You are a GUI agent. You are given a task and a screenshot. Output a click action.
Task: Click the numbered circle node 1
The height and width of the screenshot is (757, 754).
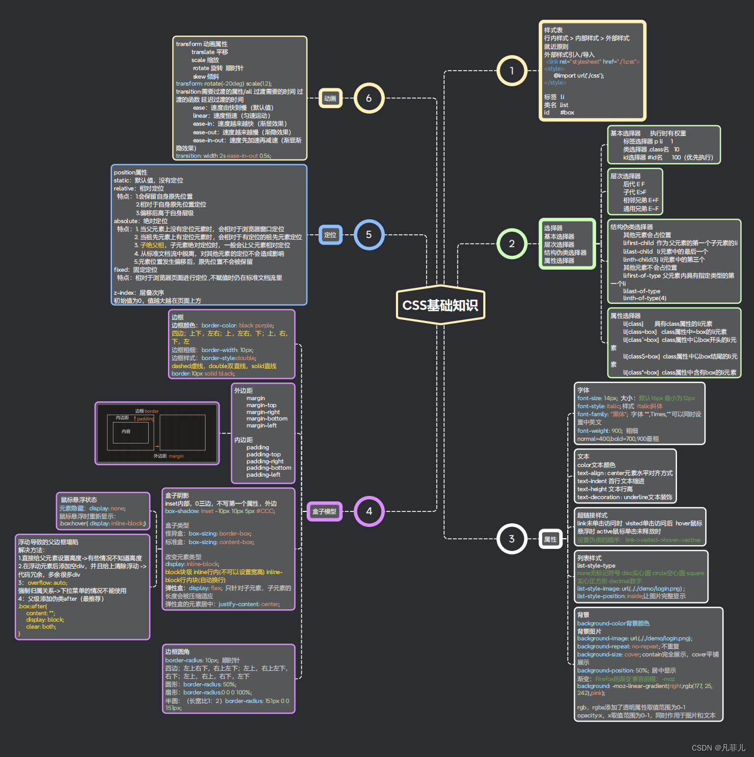click(512, 71)
